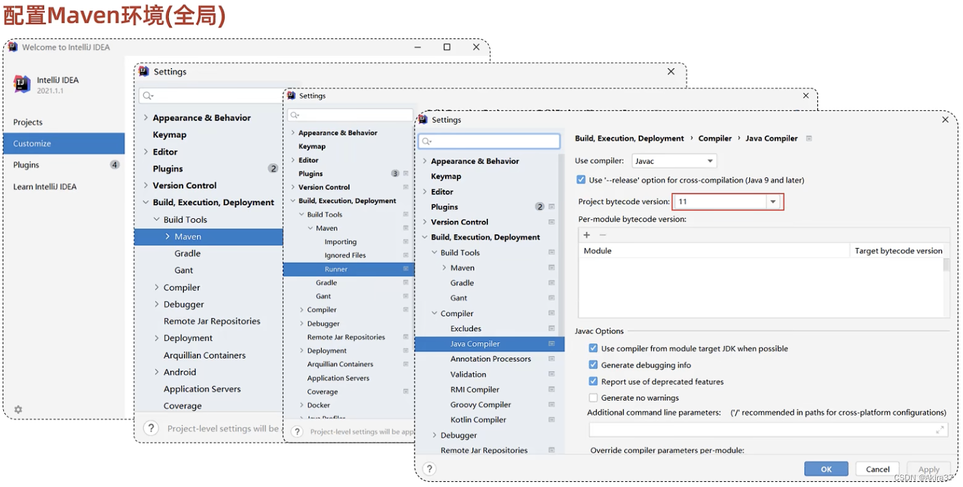
Task: Select Runner in middle Settings tree
Action: [x=348, y=269]
